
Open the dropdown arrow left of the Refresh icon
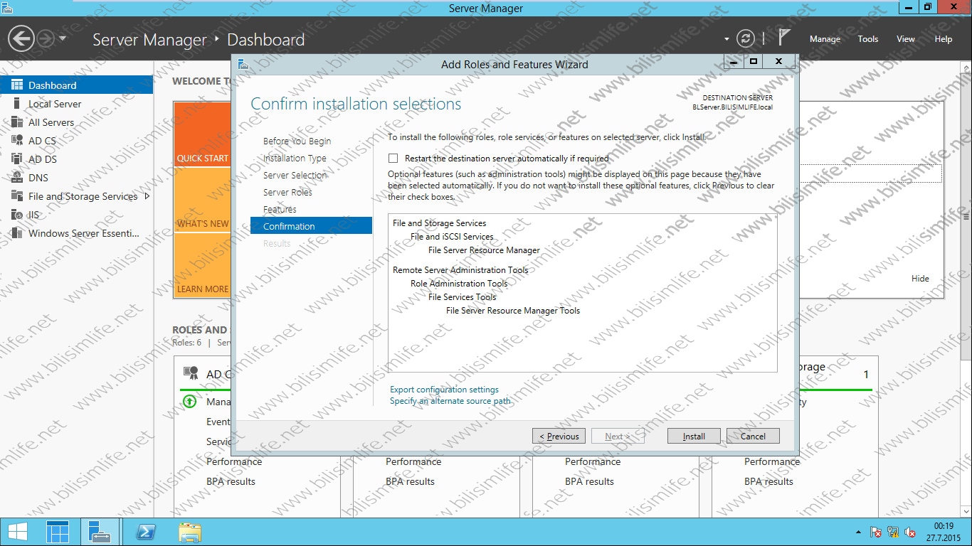click(x=727, y=39)
